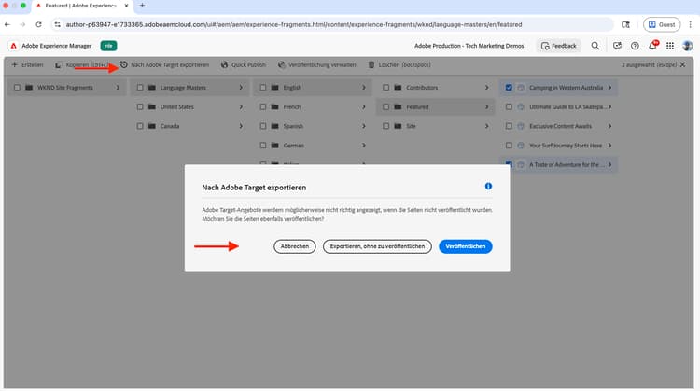Viewport: 700px width, 391px height.
Task: Click the browser address bar URL
Action: (294, 24)
